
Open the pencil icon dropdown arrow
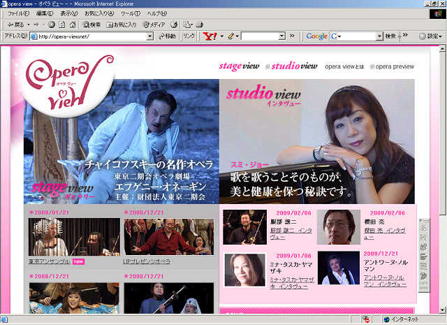pos(237,36)
